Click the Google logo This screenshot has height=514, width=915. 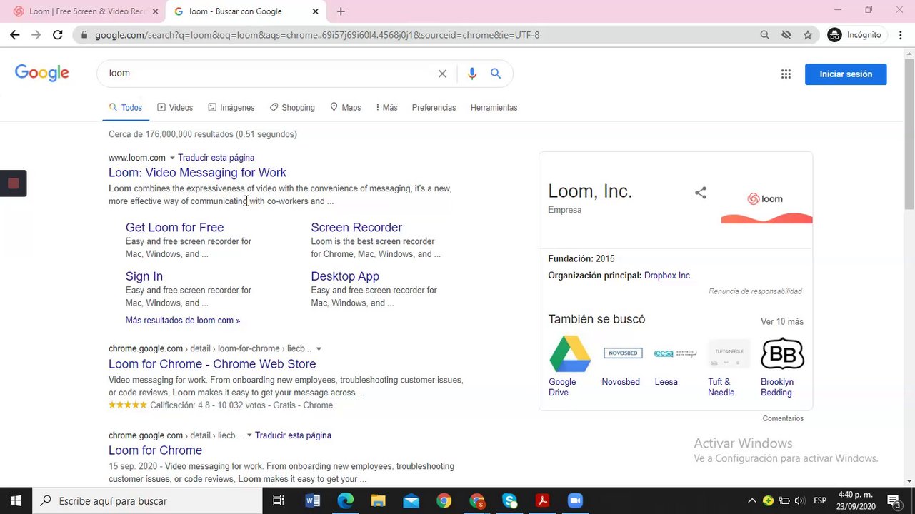point(42,73)
